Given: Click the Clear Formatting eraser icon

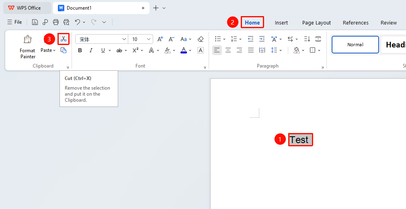Looking at the screenshot, I should pos(201,39).
